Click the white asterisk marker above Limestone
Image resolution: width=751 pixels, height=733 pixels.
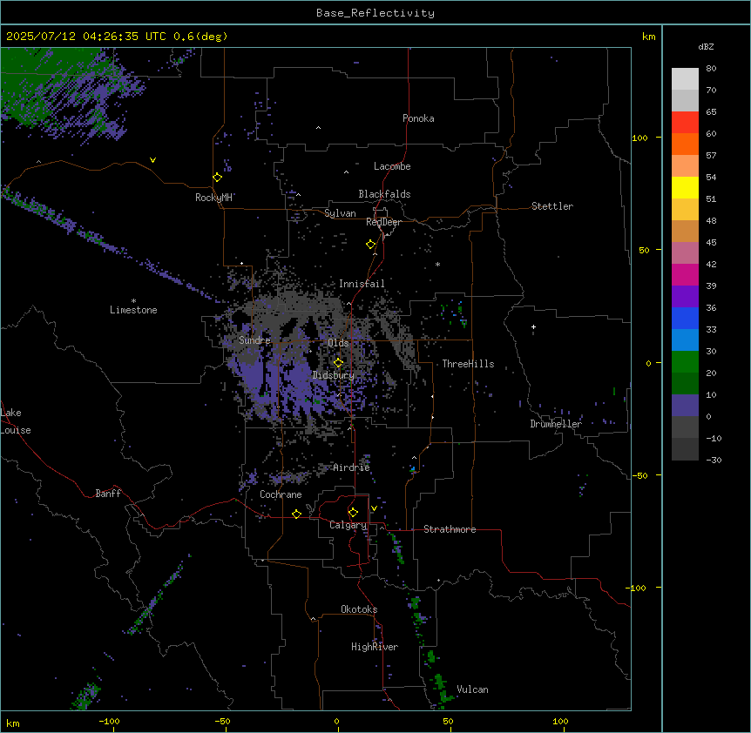[x=133, y=300]
